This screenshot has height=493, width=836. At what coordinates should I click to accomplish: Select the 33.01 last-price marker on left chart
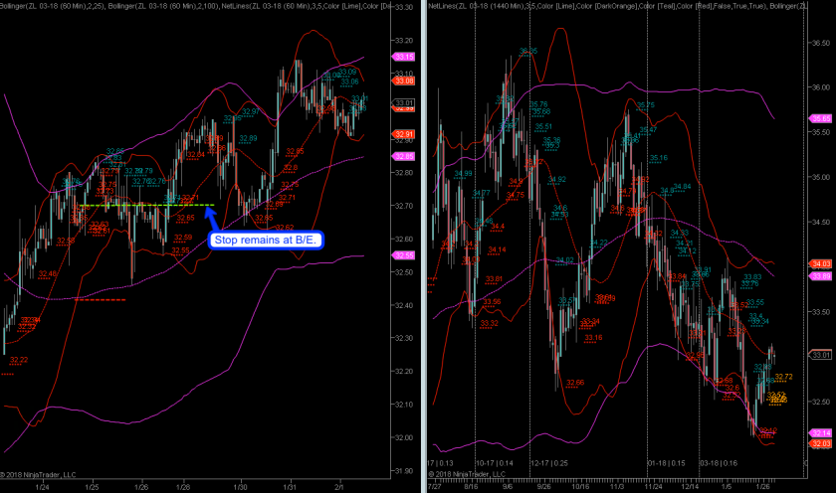click(x=404, y=103)
